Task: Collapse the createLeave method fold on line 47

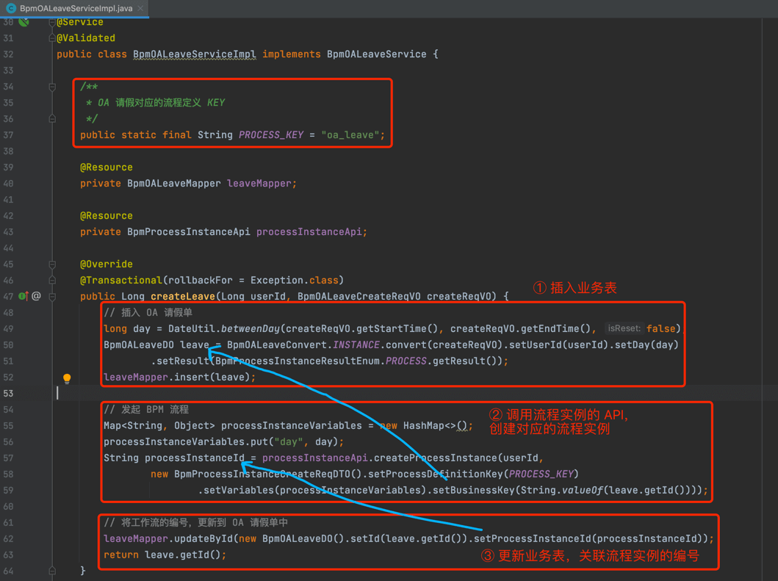Action: click(52, 296)
